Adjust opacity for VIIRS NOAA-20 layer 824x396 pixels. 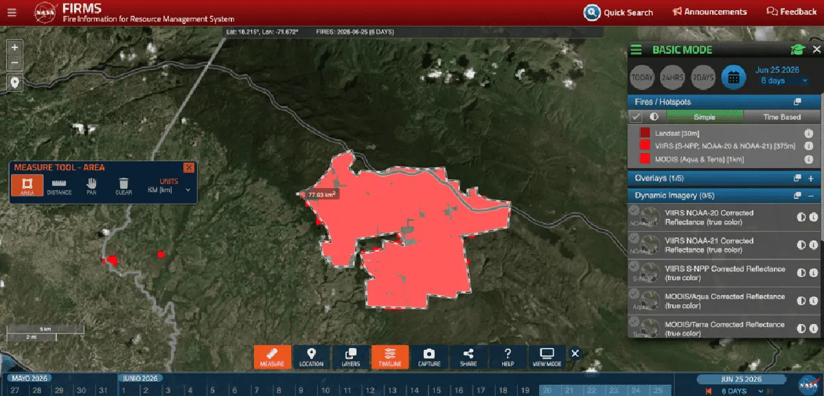pyautogui.click(x=801, y=217)
